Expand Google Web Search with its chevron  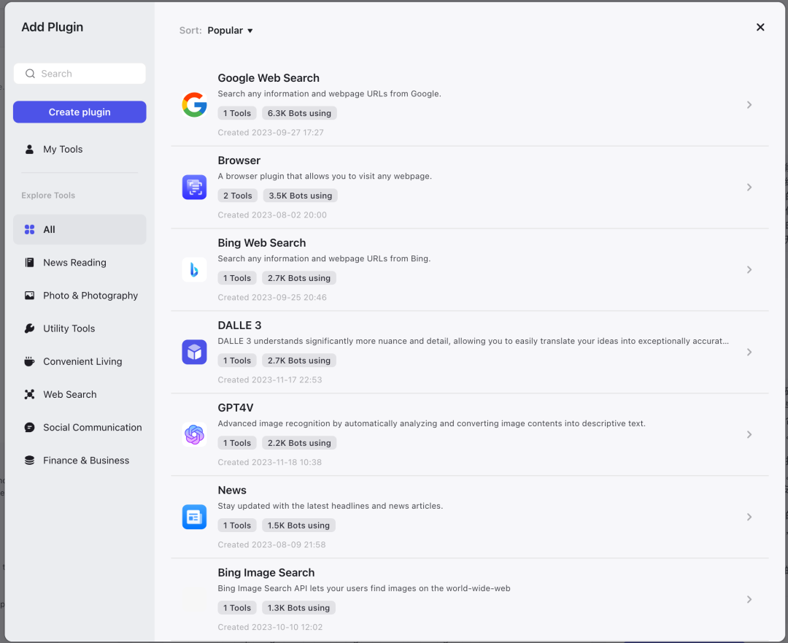tap(749, 105)
